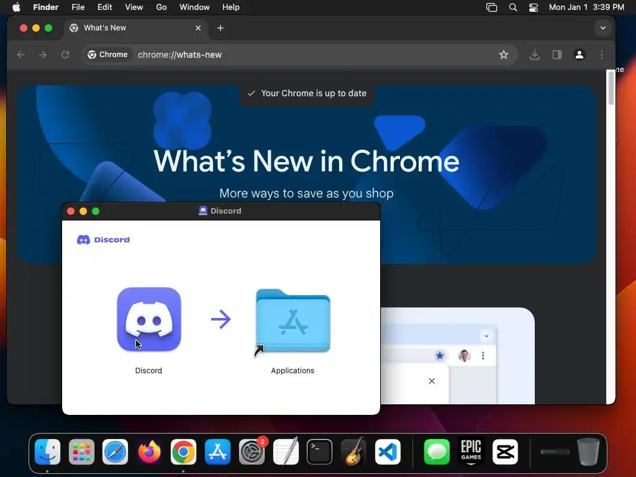The height and width of the screenshot is (477, 636).
Task: Click the illustration's small chevron button
Action: point(486,336)
